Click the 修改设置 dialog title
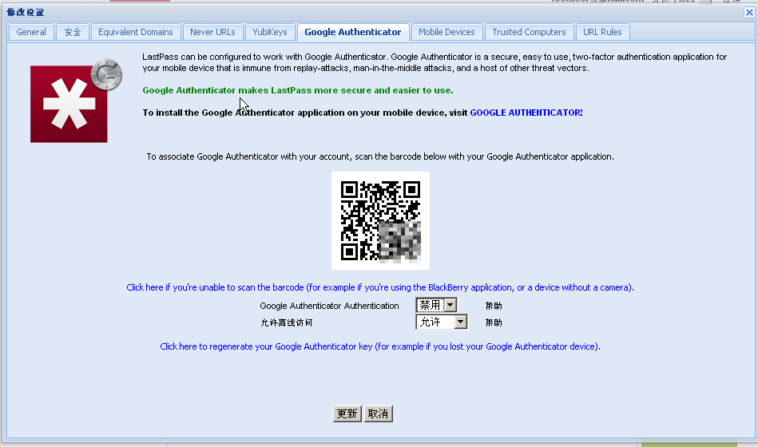This screenshot has height=447, width=758. (25, 12)
